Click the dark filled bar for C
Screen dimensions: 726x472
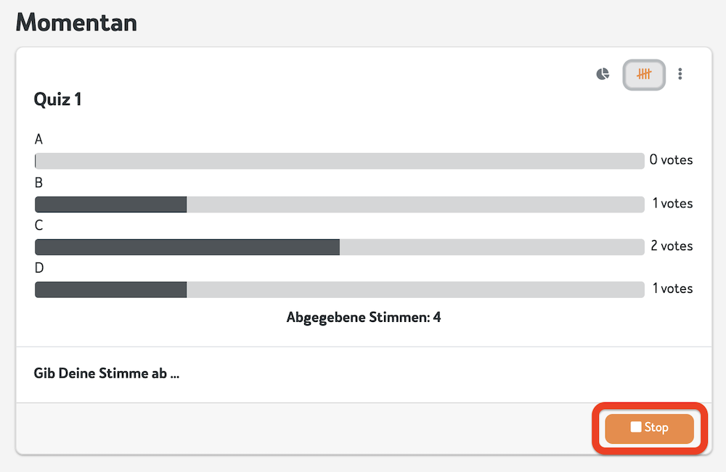pos(187,247)
